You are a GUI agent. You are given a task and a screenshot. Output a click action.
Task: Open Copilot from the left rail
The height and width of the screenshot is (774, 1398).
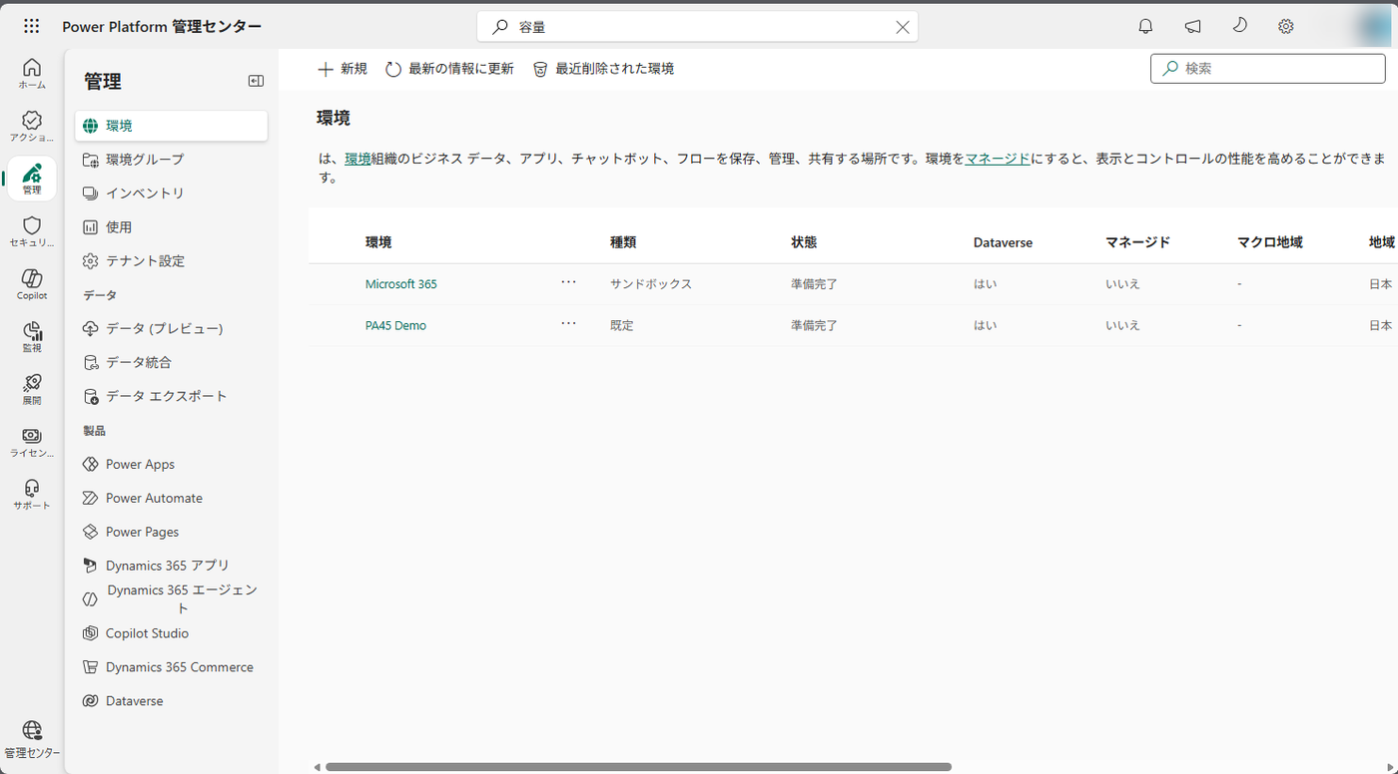(x=32, y=284)
